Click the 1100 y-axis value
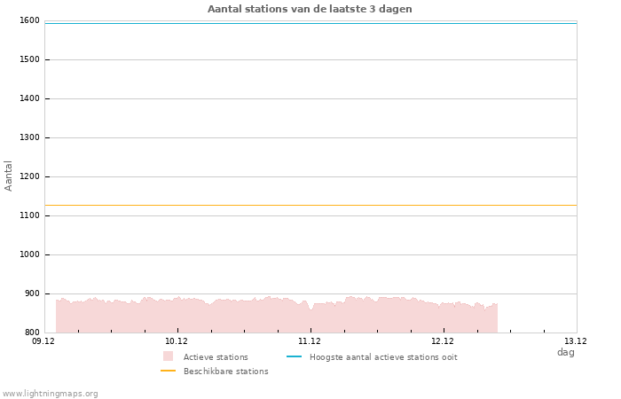 (x=29, y=215)
